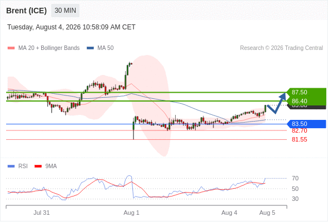Click the red 81.55 support label
The image size is (328, 222).
click(x=299, y=139)
